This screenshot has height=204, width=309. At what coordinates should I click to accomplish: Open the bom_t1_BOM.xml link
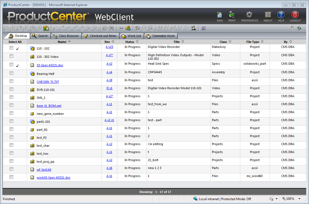(49, 106)
